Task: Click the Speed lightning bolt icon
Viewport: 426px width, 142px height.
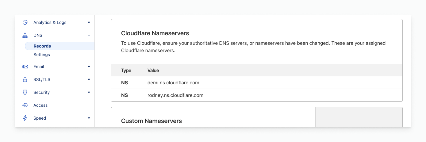Action: coord(25,118)
